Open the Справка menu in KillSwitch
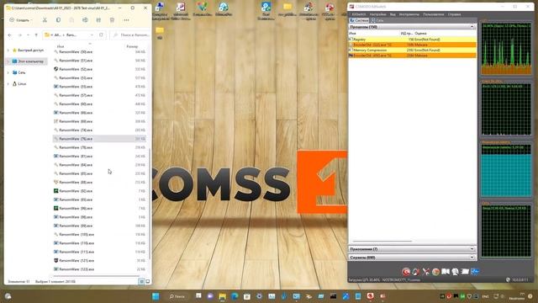The height and width of the screenshot is (303, 538). (x=454, y=14)
